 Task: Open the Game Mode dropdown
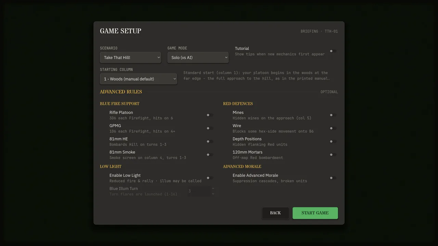pos(198,57)
